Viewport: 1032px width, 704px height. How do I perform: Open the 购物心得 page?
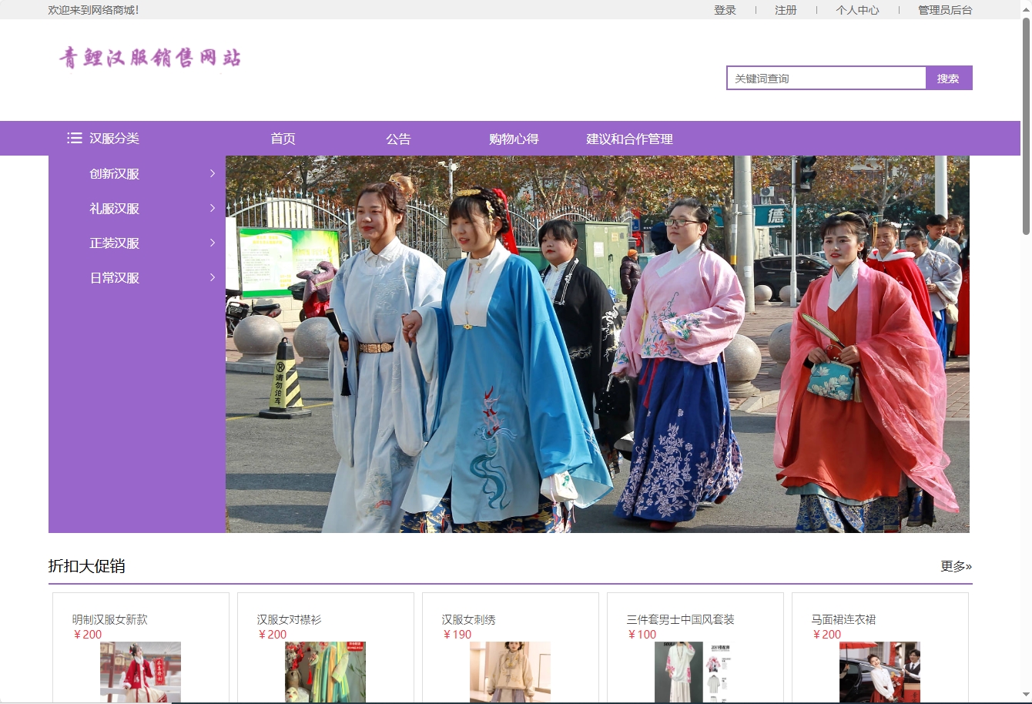coord(513,139)
